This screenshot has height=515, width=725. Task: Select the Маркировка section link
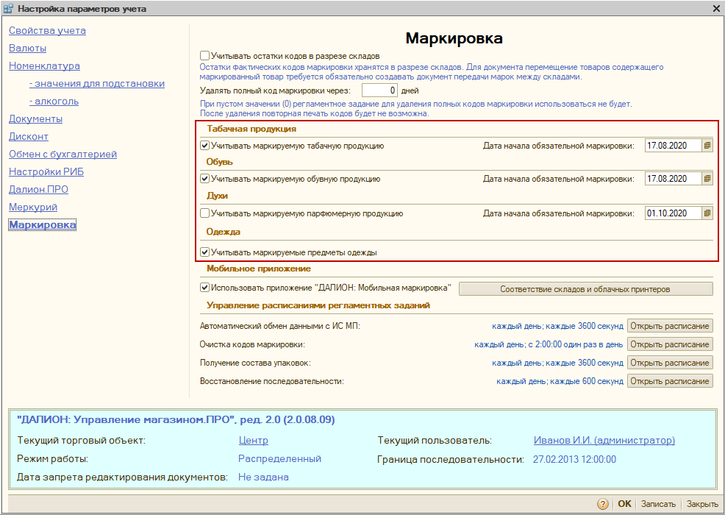point(43,225)
